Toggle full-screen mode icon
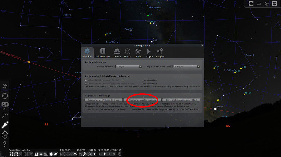This screenshot has width=281, height=157. (75, 154)
